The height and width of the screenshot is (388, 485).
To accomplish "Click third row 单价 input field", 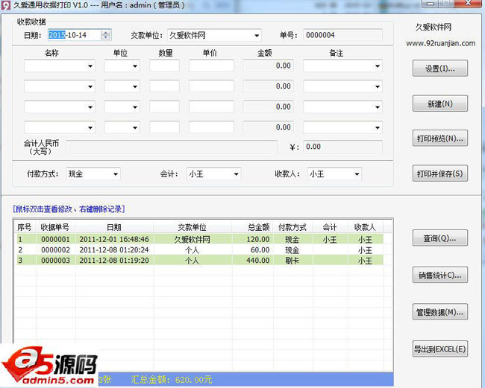I will pyautogui.click(x=212, y=106).
